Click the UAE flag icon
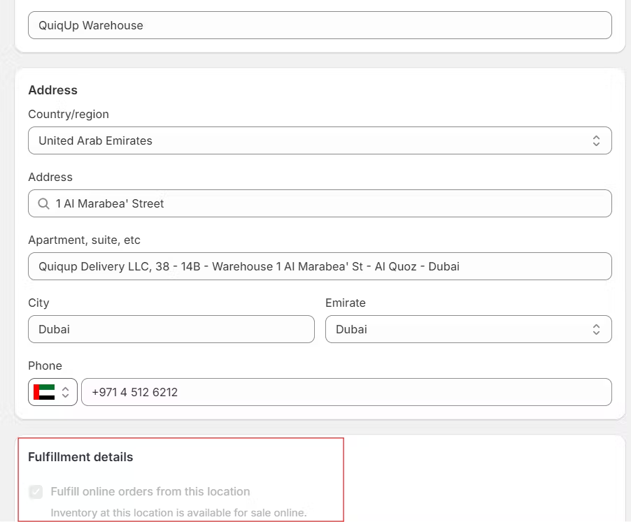This screenshot has height=522, width=631. pyautogui.click(x=44, y=392)
